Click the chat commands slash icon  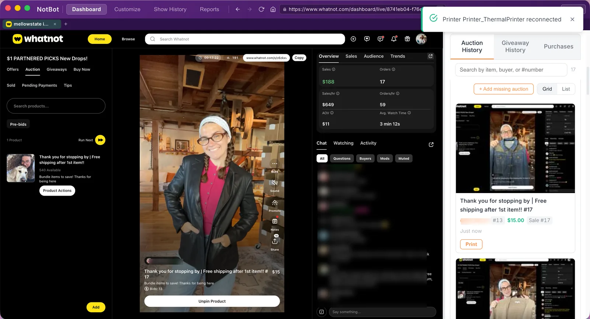322,312
